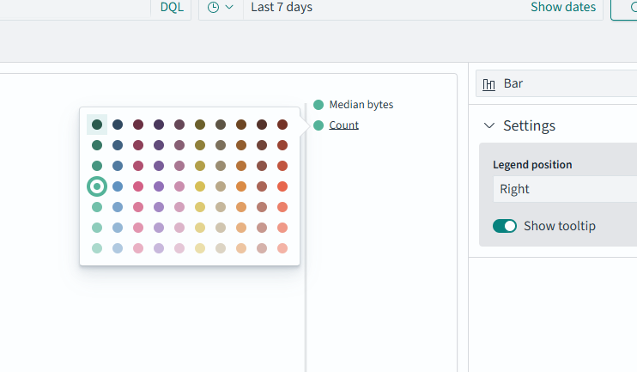Click the Count legend label

click(x=343, y=125)
